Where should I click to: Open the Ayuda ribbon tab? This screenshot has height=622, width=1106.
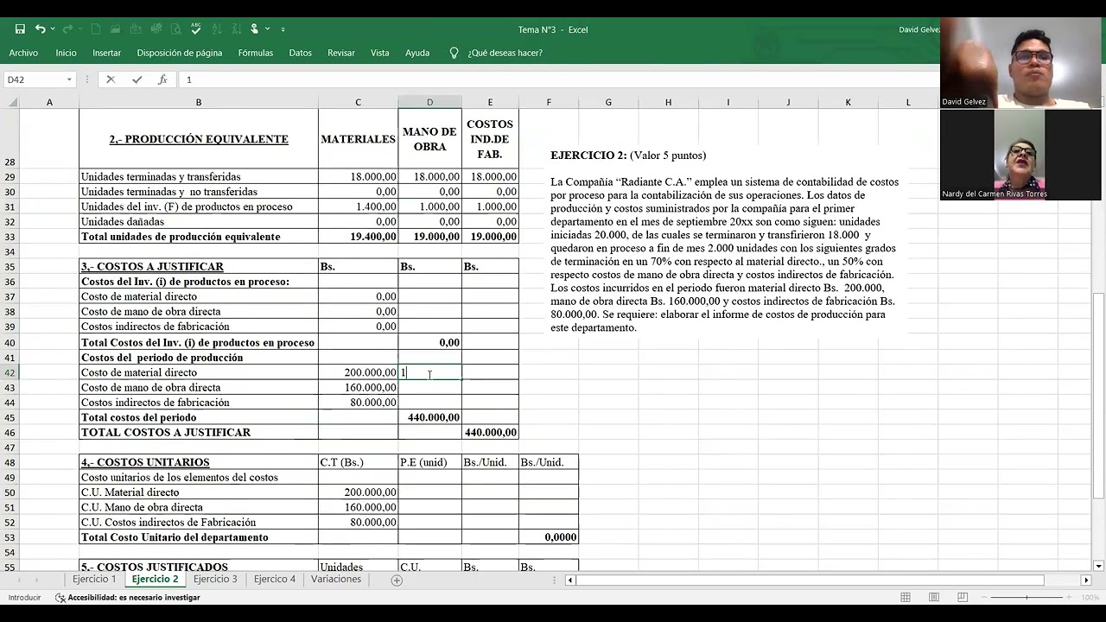pyautogui.click(x=417, y=53)
